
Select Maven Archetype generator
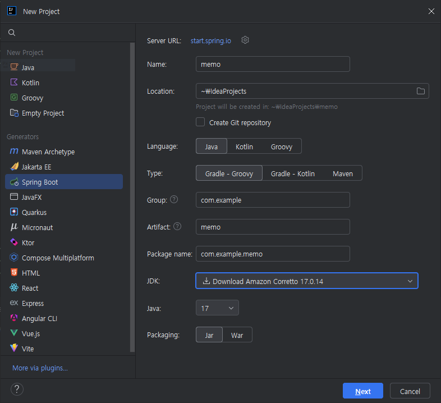click(x=64, y=152)
